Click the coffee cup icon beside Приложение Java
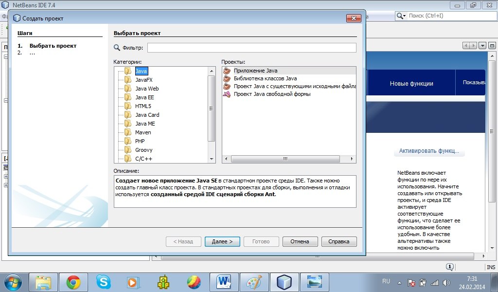 pos(227,71)
